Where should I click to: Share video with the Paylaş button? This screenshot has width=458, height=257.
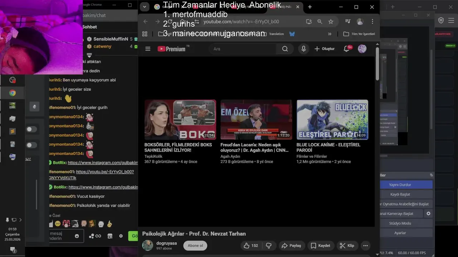(291, 246)
